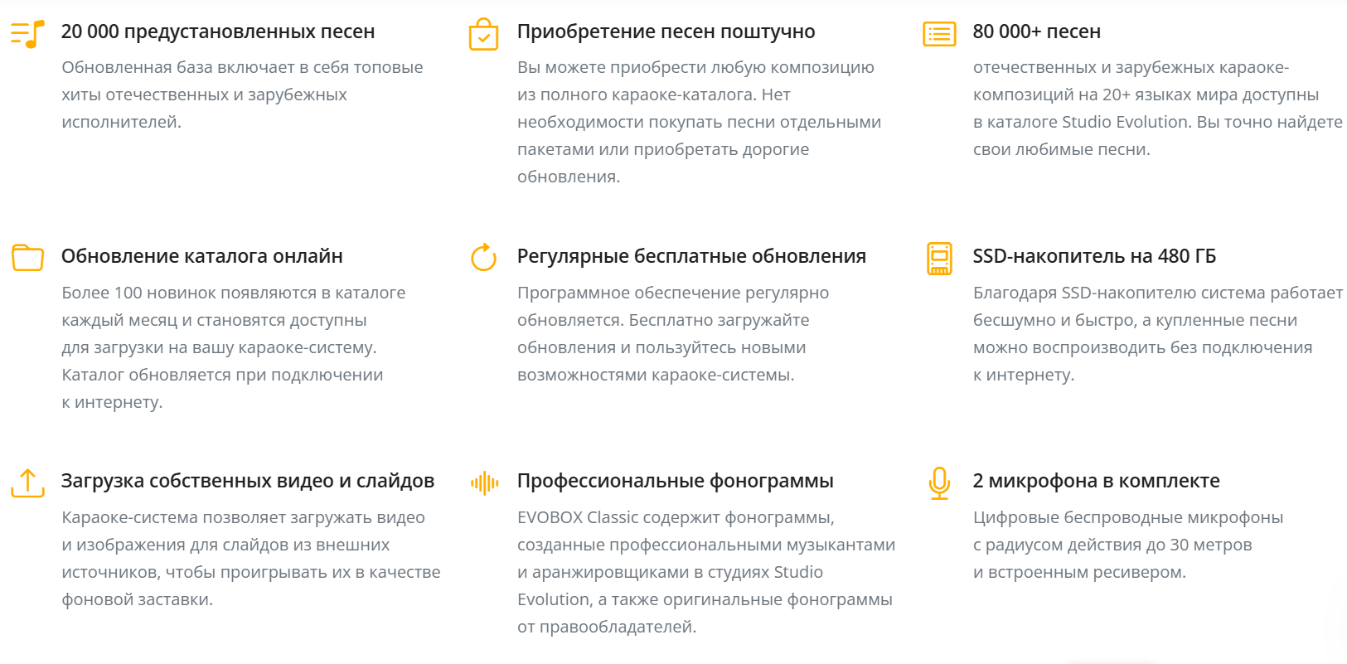Select "2 микрофона в комплекте" heading
The height and width of the screenshot is (664, 1347).
tap(1096, 481)
